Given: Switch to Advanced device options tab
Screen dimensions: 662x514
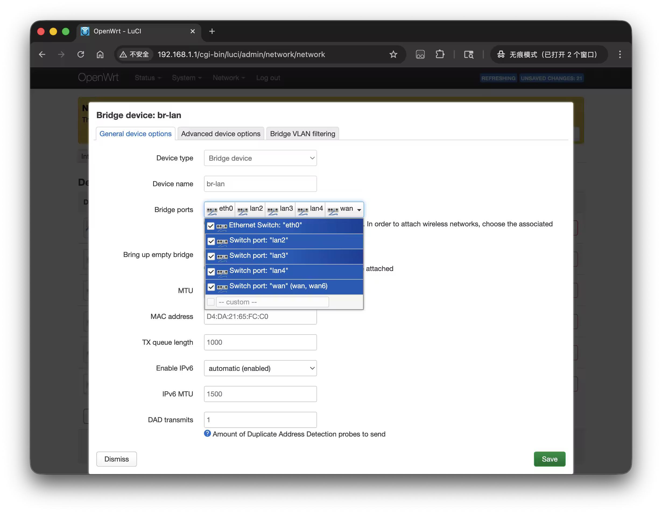Looking at the screenshot, I should click(x=221, y=134).
